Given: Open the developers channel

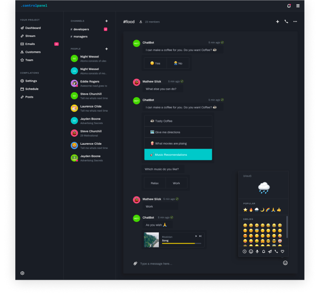Looking at the screenshot, I should (x=81, y=29).
